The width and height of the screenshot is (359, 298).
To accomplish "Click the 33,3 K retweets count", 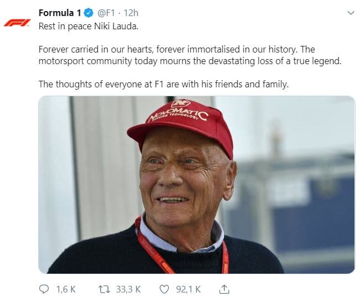I will click(x=129, y=289).
